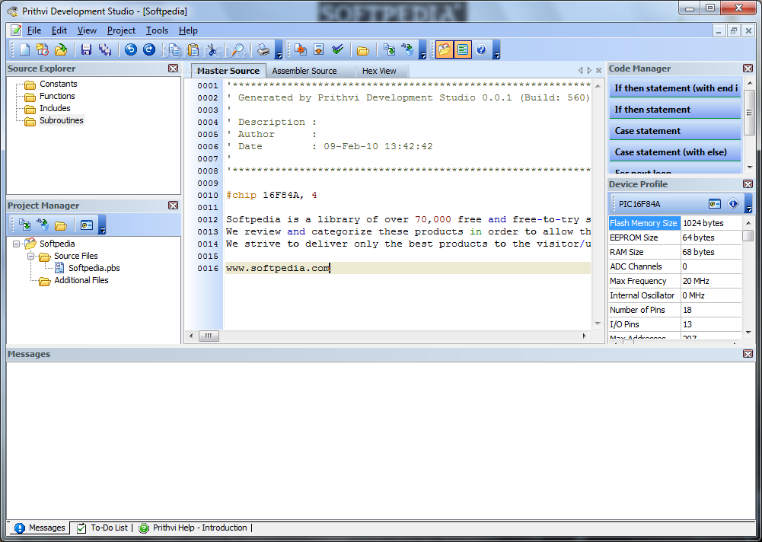762x542 pixels.
Task: Toggle the highlighted green code view toolbar button
Action: [x=463, y=49]
